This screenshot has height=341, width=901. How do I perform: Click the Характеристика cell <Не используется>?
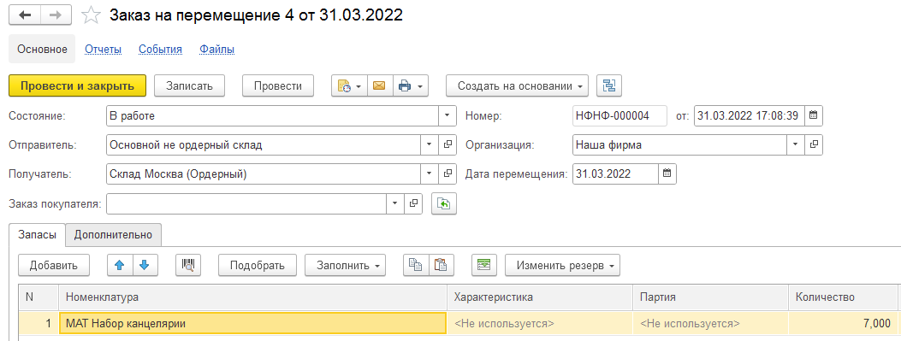540,323
